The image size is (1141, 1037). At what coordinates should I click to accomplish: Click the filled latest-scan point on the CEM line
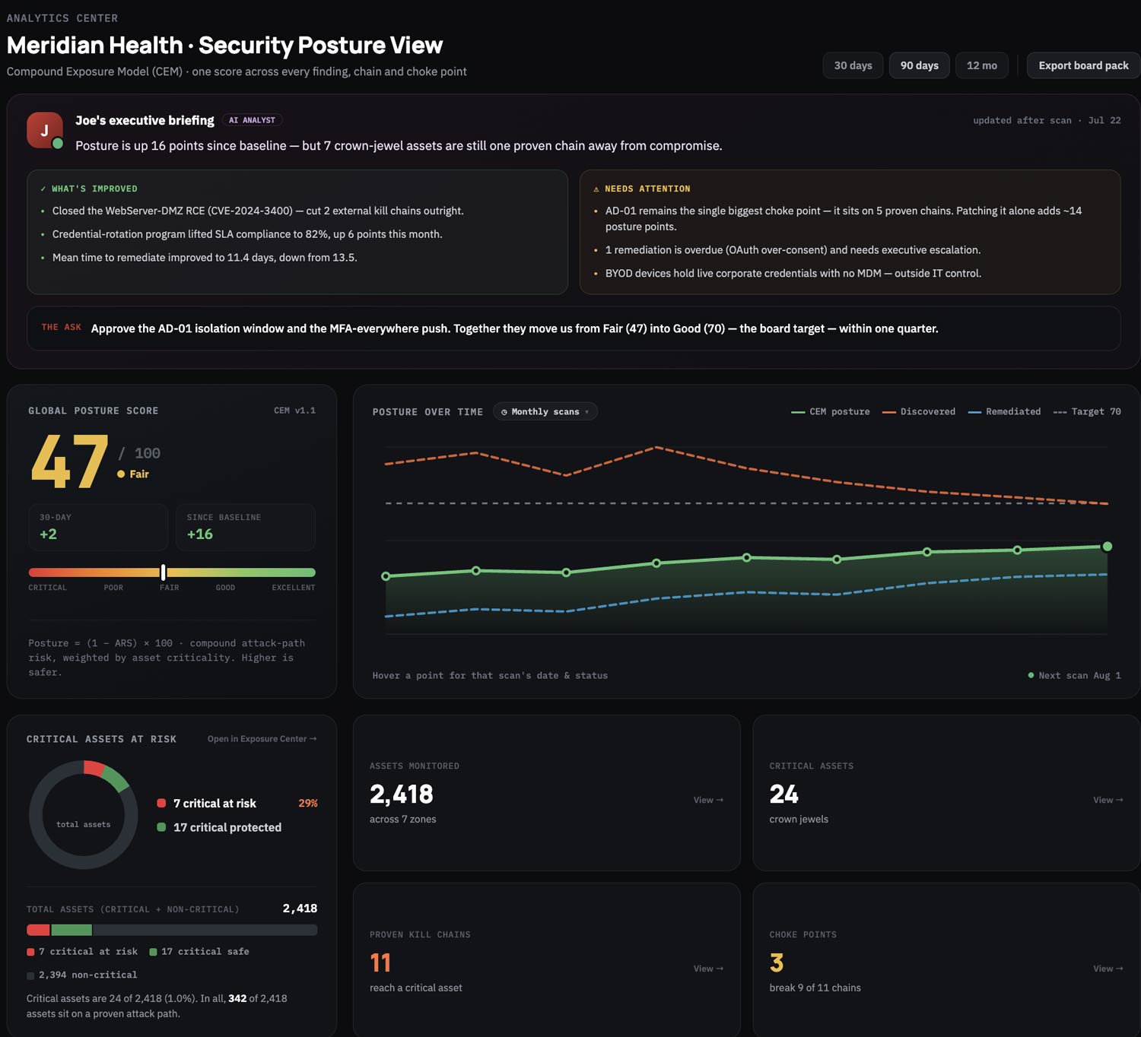[1108, 547]
